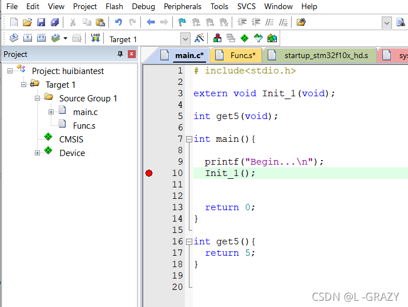Unindent selected lines icon
The width and height of the screenshot is (408, 307).
click(x=256, y=22)
